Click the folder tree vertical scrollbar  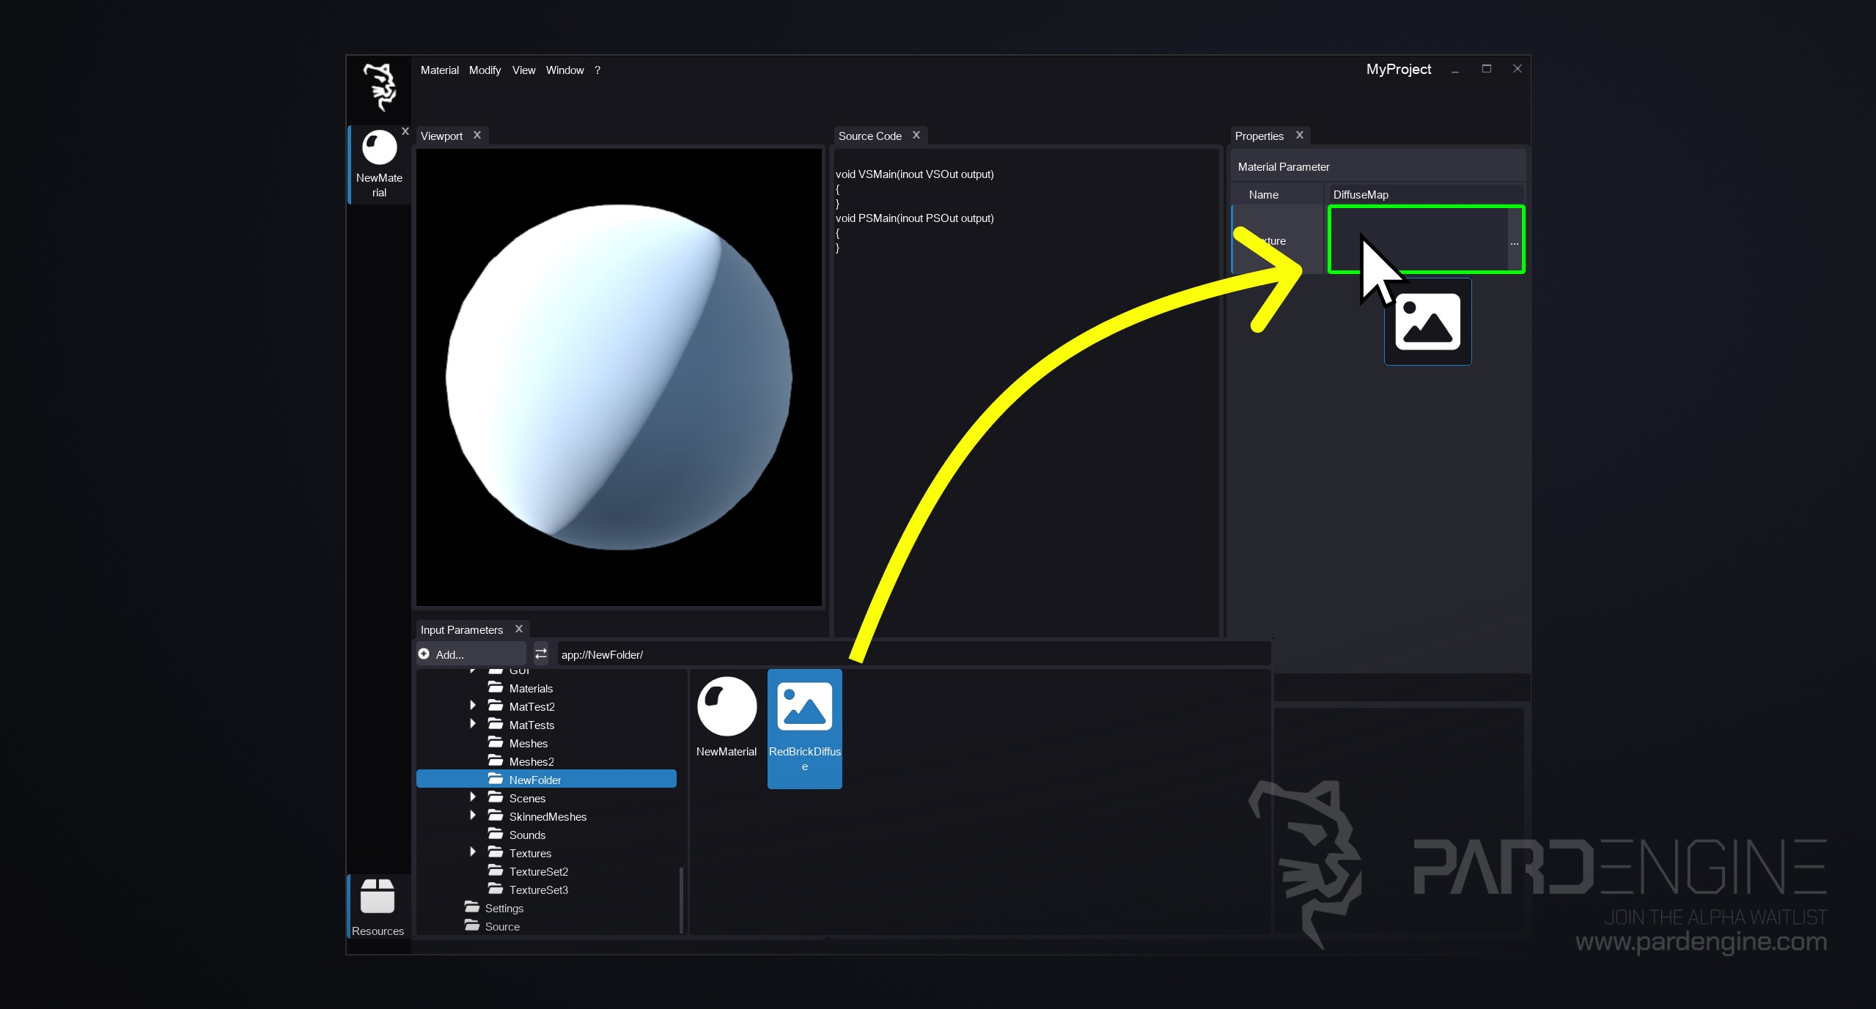pyautogui.click(x=682, y=899)
